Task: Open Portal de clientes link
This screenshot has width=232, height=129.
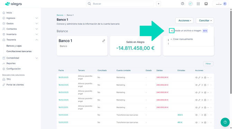Action: coord(15,85)
